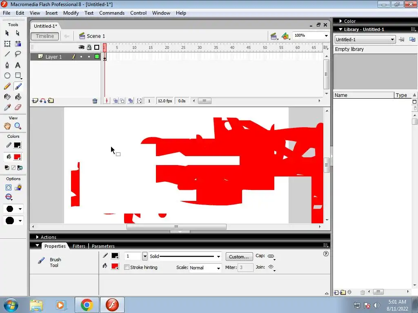Open the Control menu

tap(138, 13)
